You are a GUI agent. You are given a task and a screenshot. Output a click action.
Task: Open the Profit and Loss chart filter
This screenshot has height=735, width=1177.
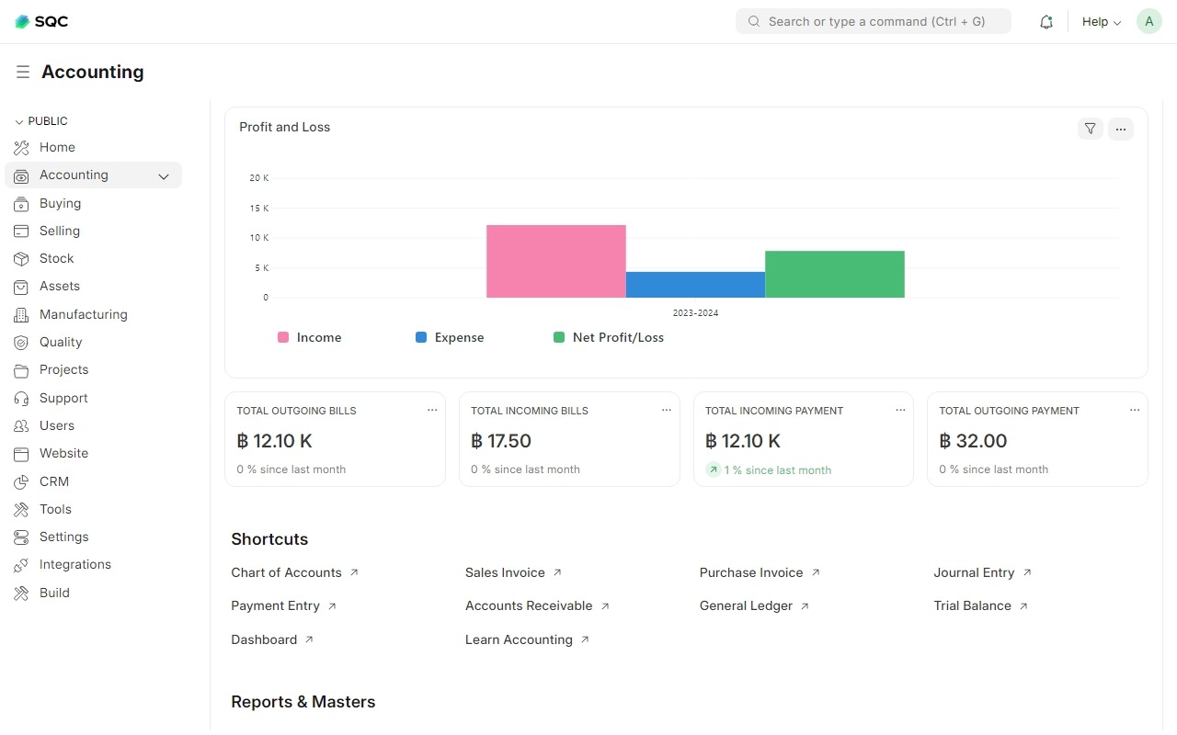1090,129
